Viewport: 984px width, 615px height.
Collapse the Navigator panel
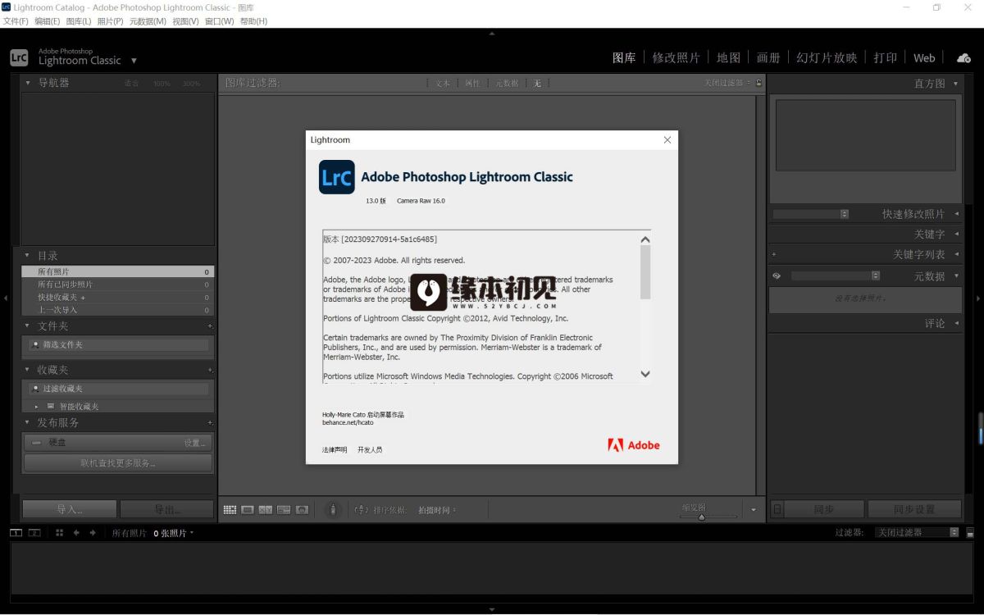pyautogui.click(x=28, y=83)
